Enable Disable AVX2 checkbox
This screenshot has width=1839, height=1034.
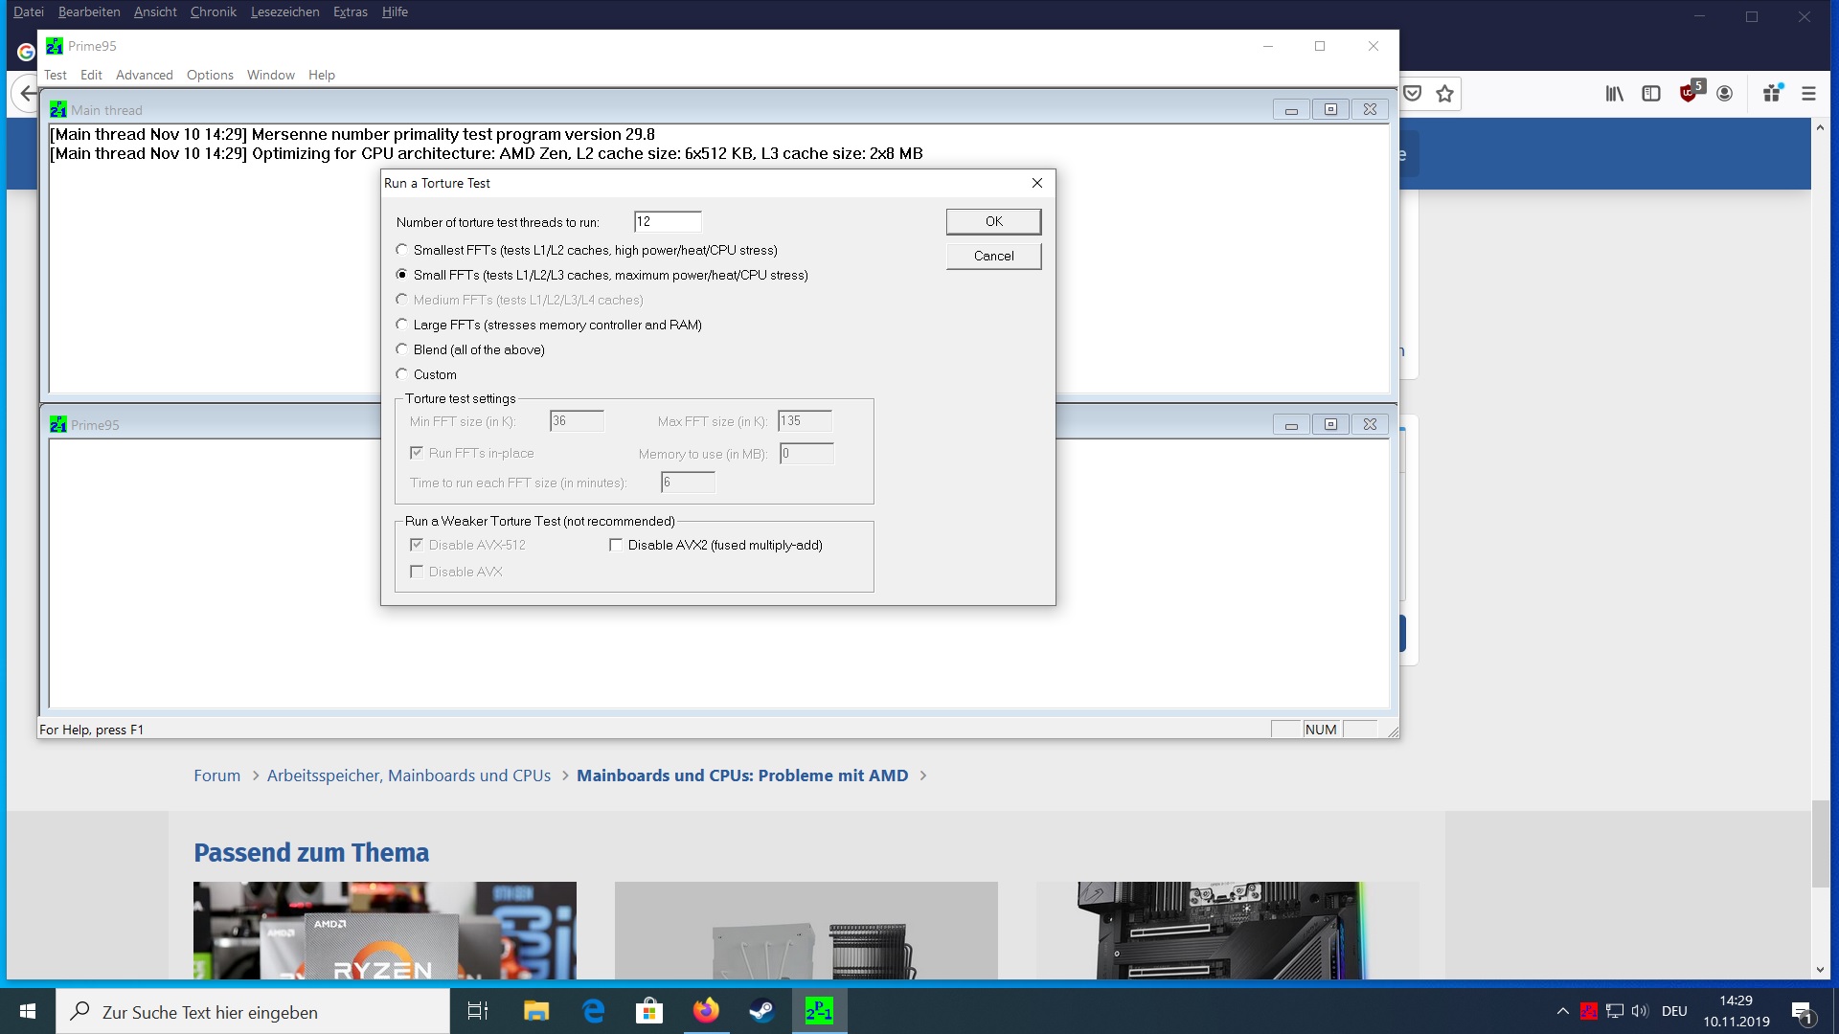pyautogui.click(x=616, y=545)
